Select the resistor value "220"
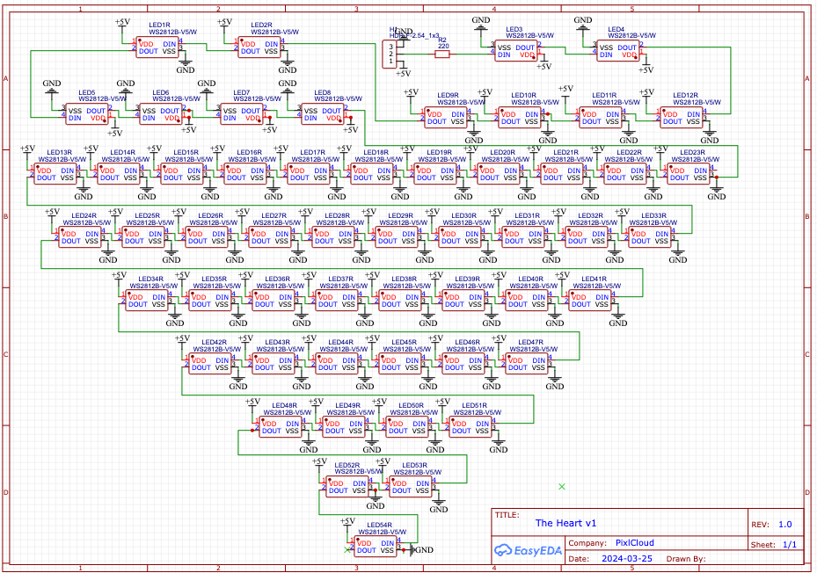Image resolution: width=817 pixels, height=573 pixels. (x=443, y=46)
